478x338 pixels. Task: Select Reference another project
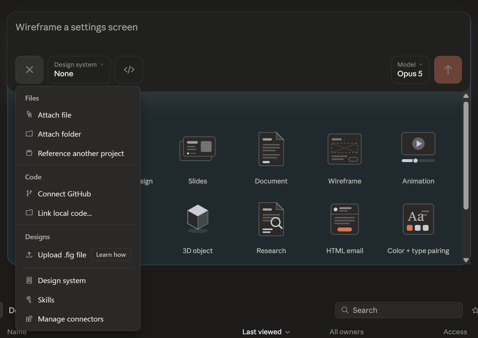pos(78,153)
